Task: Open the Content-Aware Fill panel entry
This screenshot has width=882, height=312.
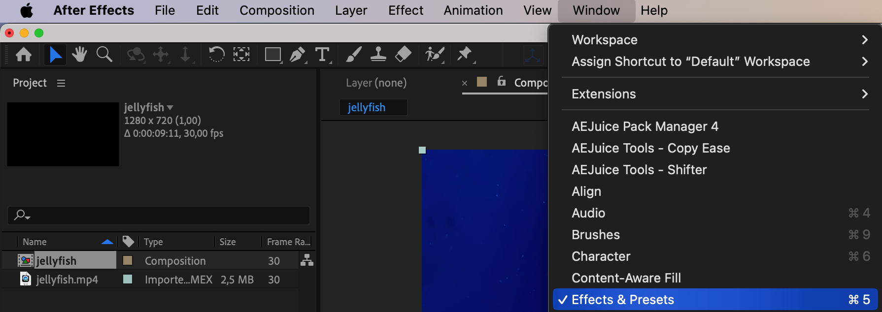Action: (715, 278)
